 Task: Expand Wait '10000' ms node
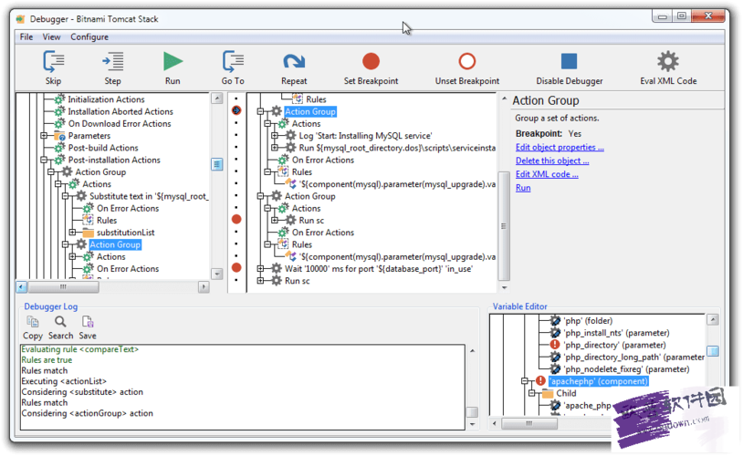[x=260, y=268]
